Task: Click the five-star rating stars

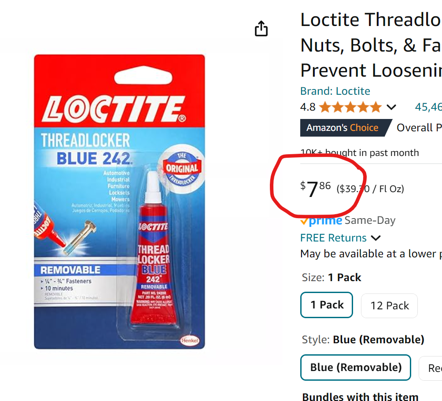Action: click(350, 107)
